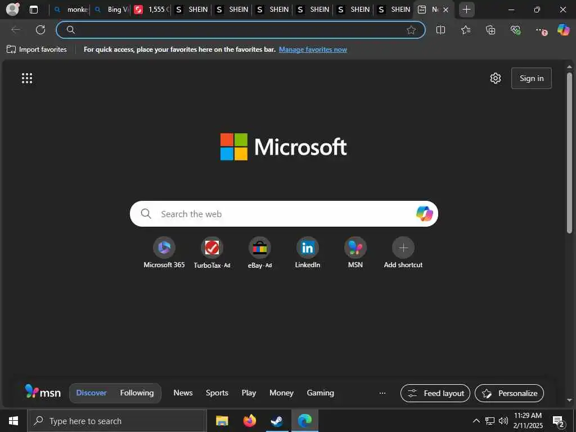
Task: Add a new shortcut tile
Action: tap(403, 253)
